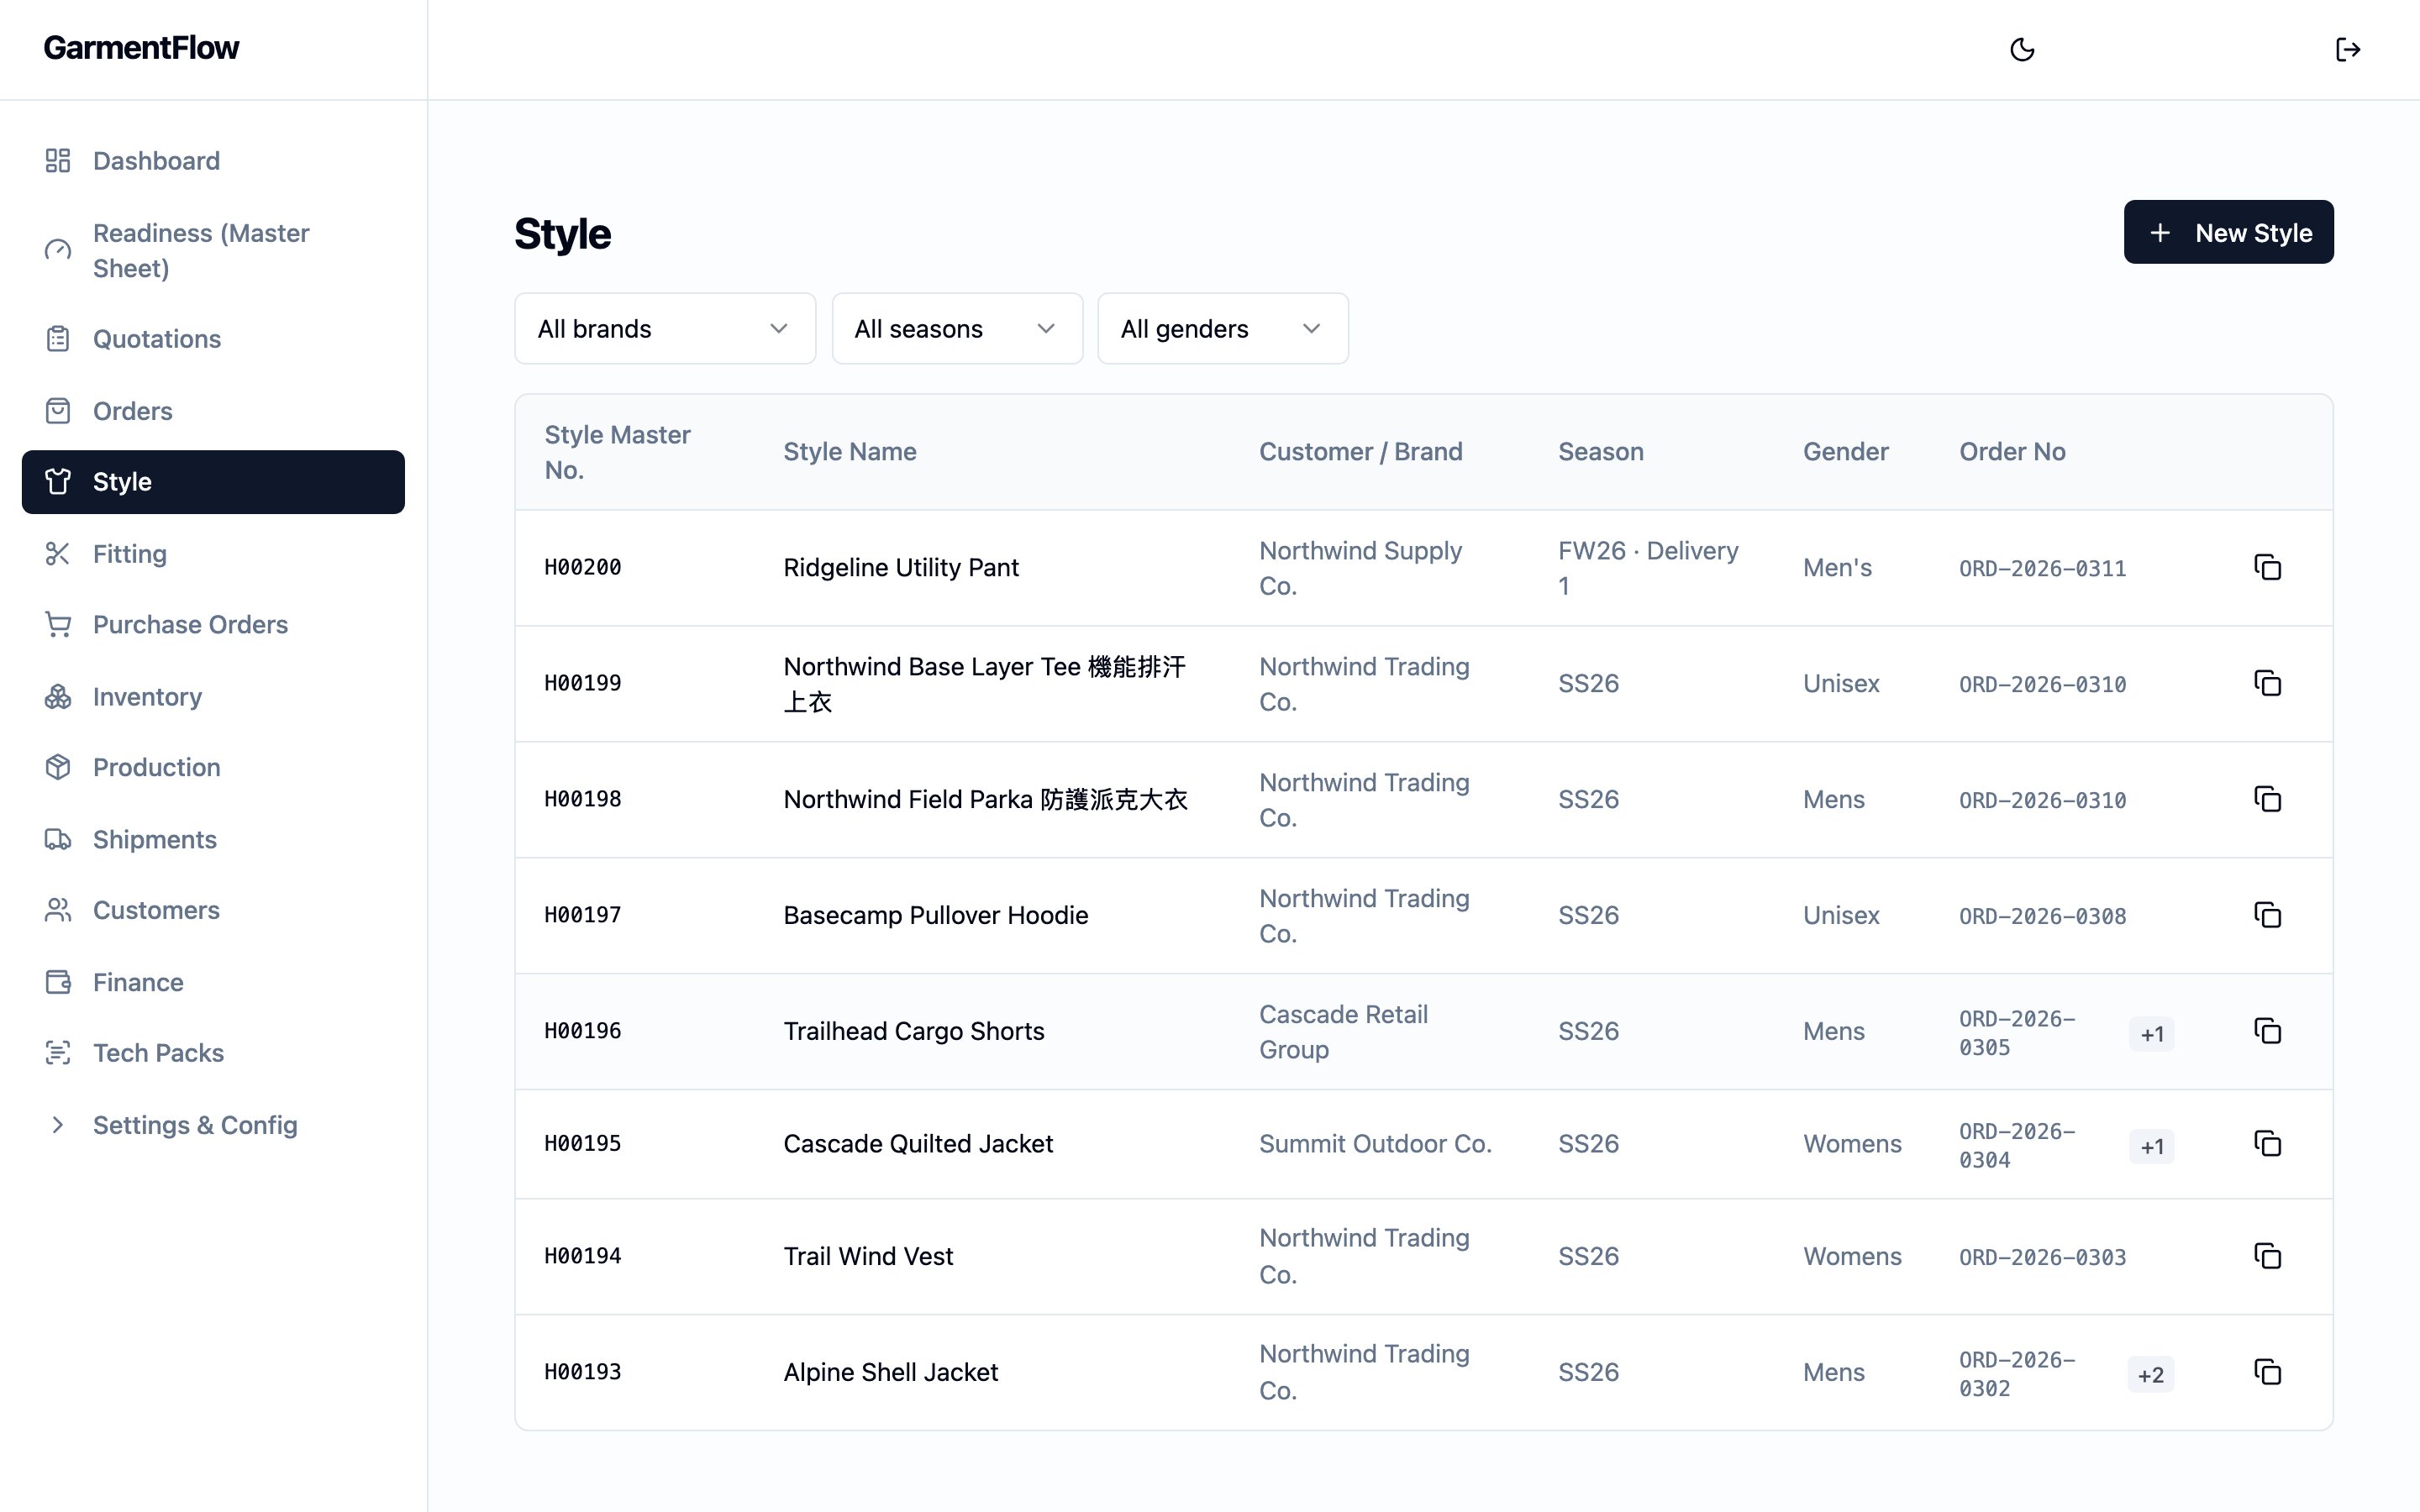Image resolution: width=2420 pixels, height=1512 pixels.
Task: Click the New Style button
Action: click(x=2228, y=232)
